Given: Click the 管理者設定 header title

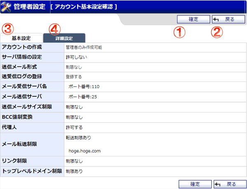Looking at the screenshot, I should coord(30,7).
